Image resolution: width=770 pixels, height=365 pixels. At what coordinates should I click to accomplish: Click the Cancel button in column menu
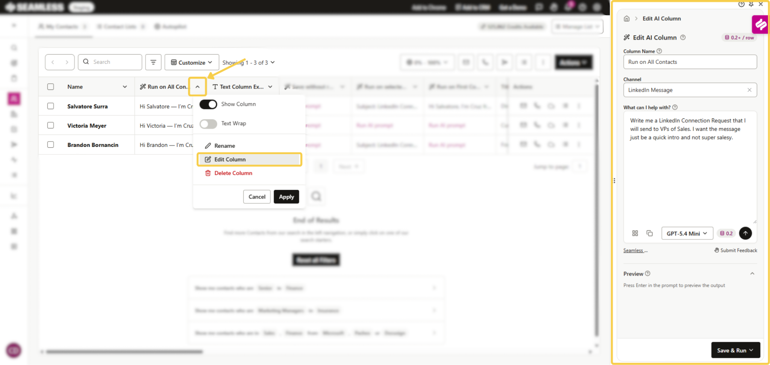257,197
